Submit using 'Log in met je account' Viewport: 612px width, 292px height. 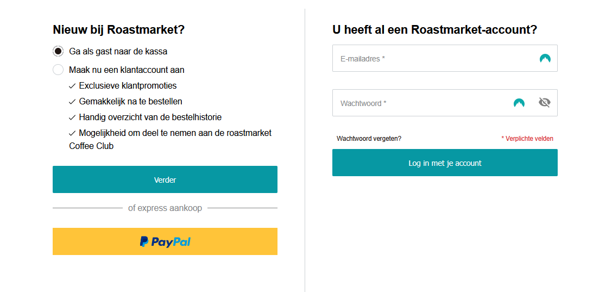445,163
